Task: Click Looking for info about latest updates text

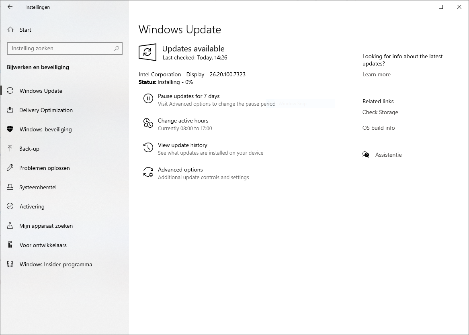Action: (x=402, y=60)
